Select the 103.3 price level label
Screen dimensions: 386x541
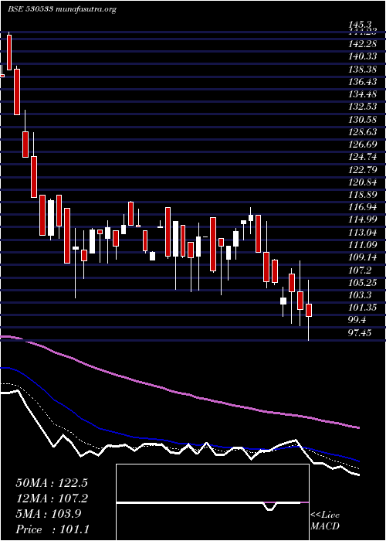click(360, 295)
